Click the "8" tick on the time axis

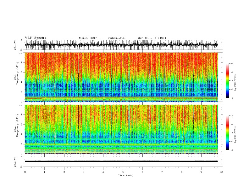(x=182, y=172)
